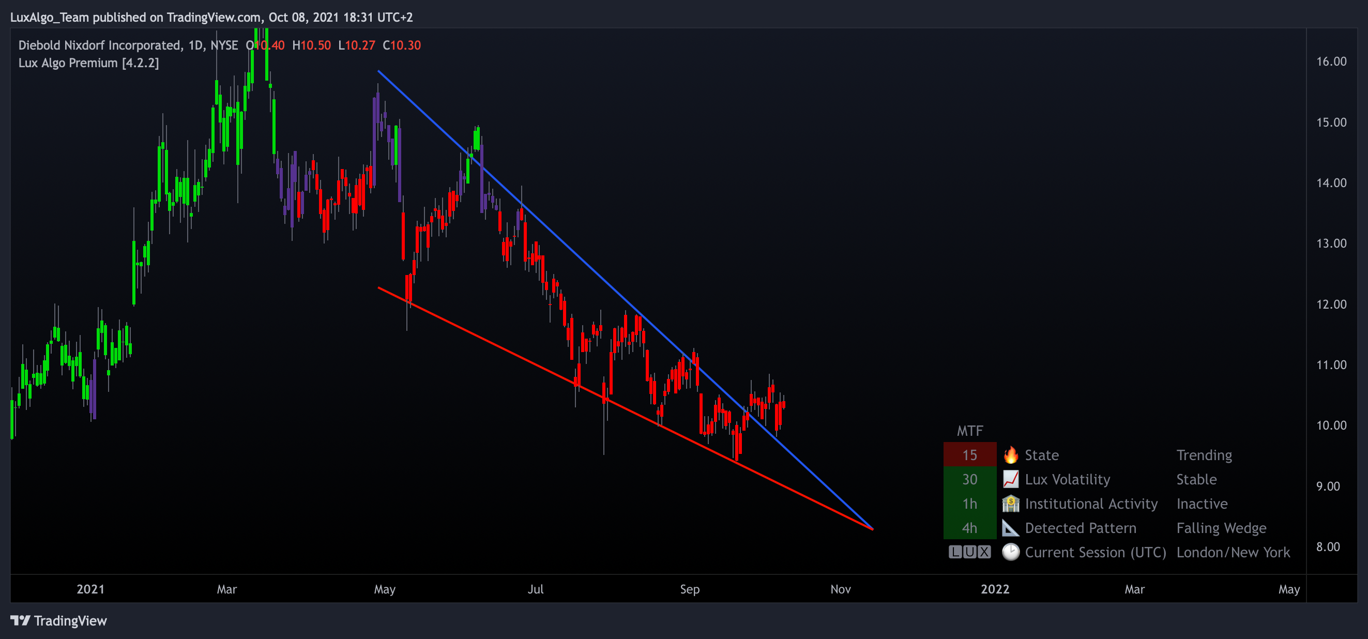The image size is (1368, 639).
Task: Click the 'Stable' value
Action: coord(1196,480)
